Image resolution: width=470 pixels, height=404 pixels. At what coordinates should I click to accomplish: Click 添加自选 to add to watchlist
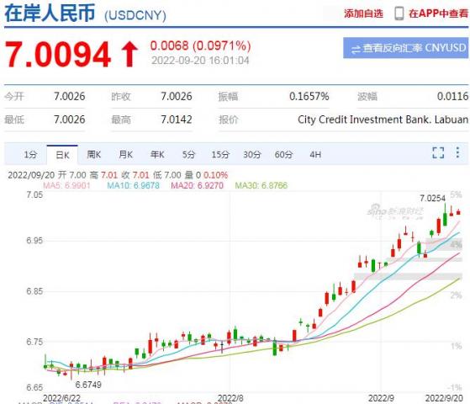coord(363,13)
